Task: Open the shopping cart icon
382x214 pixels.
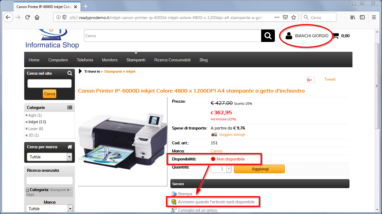Action: [x=336, y=36]
